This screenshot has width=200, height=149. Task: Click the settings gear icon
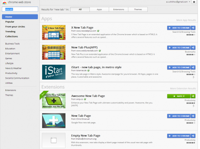click(x=194, y=2)
